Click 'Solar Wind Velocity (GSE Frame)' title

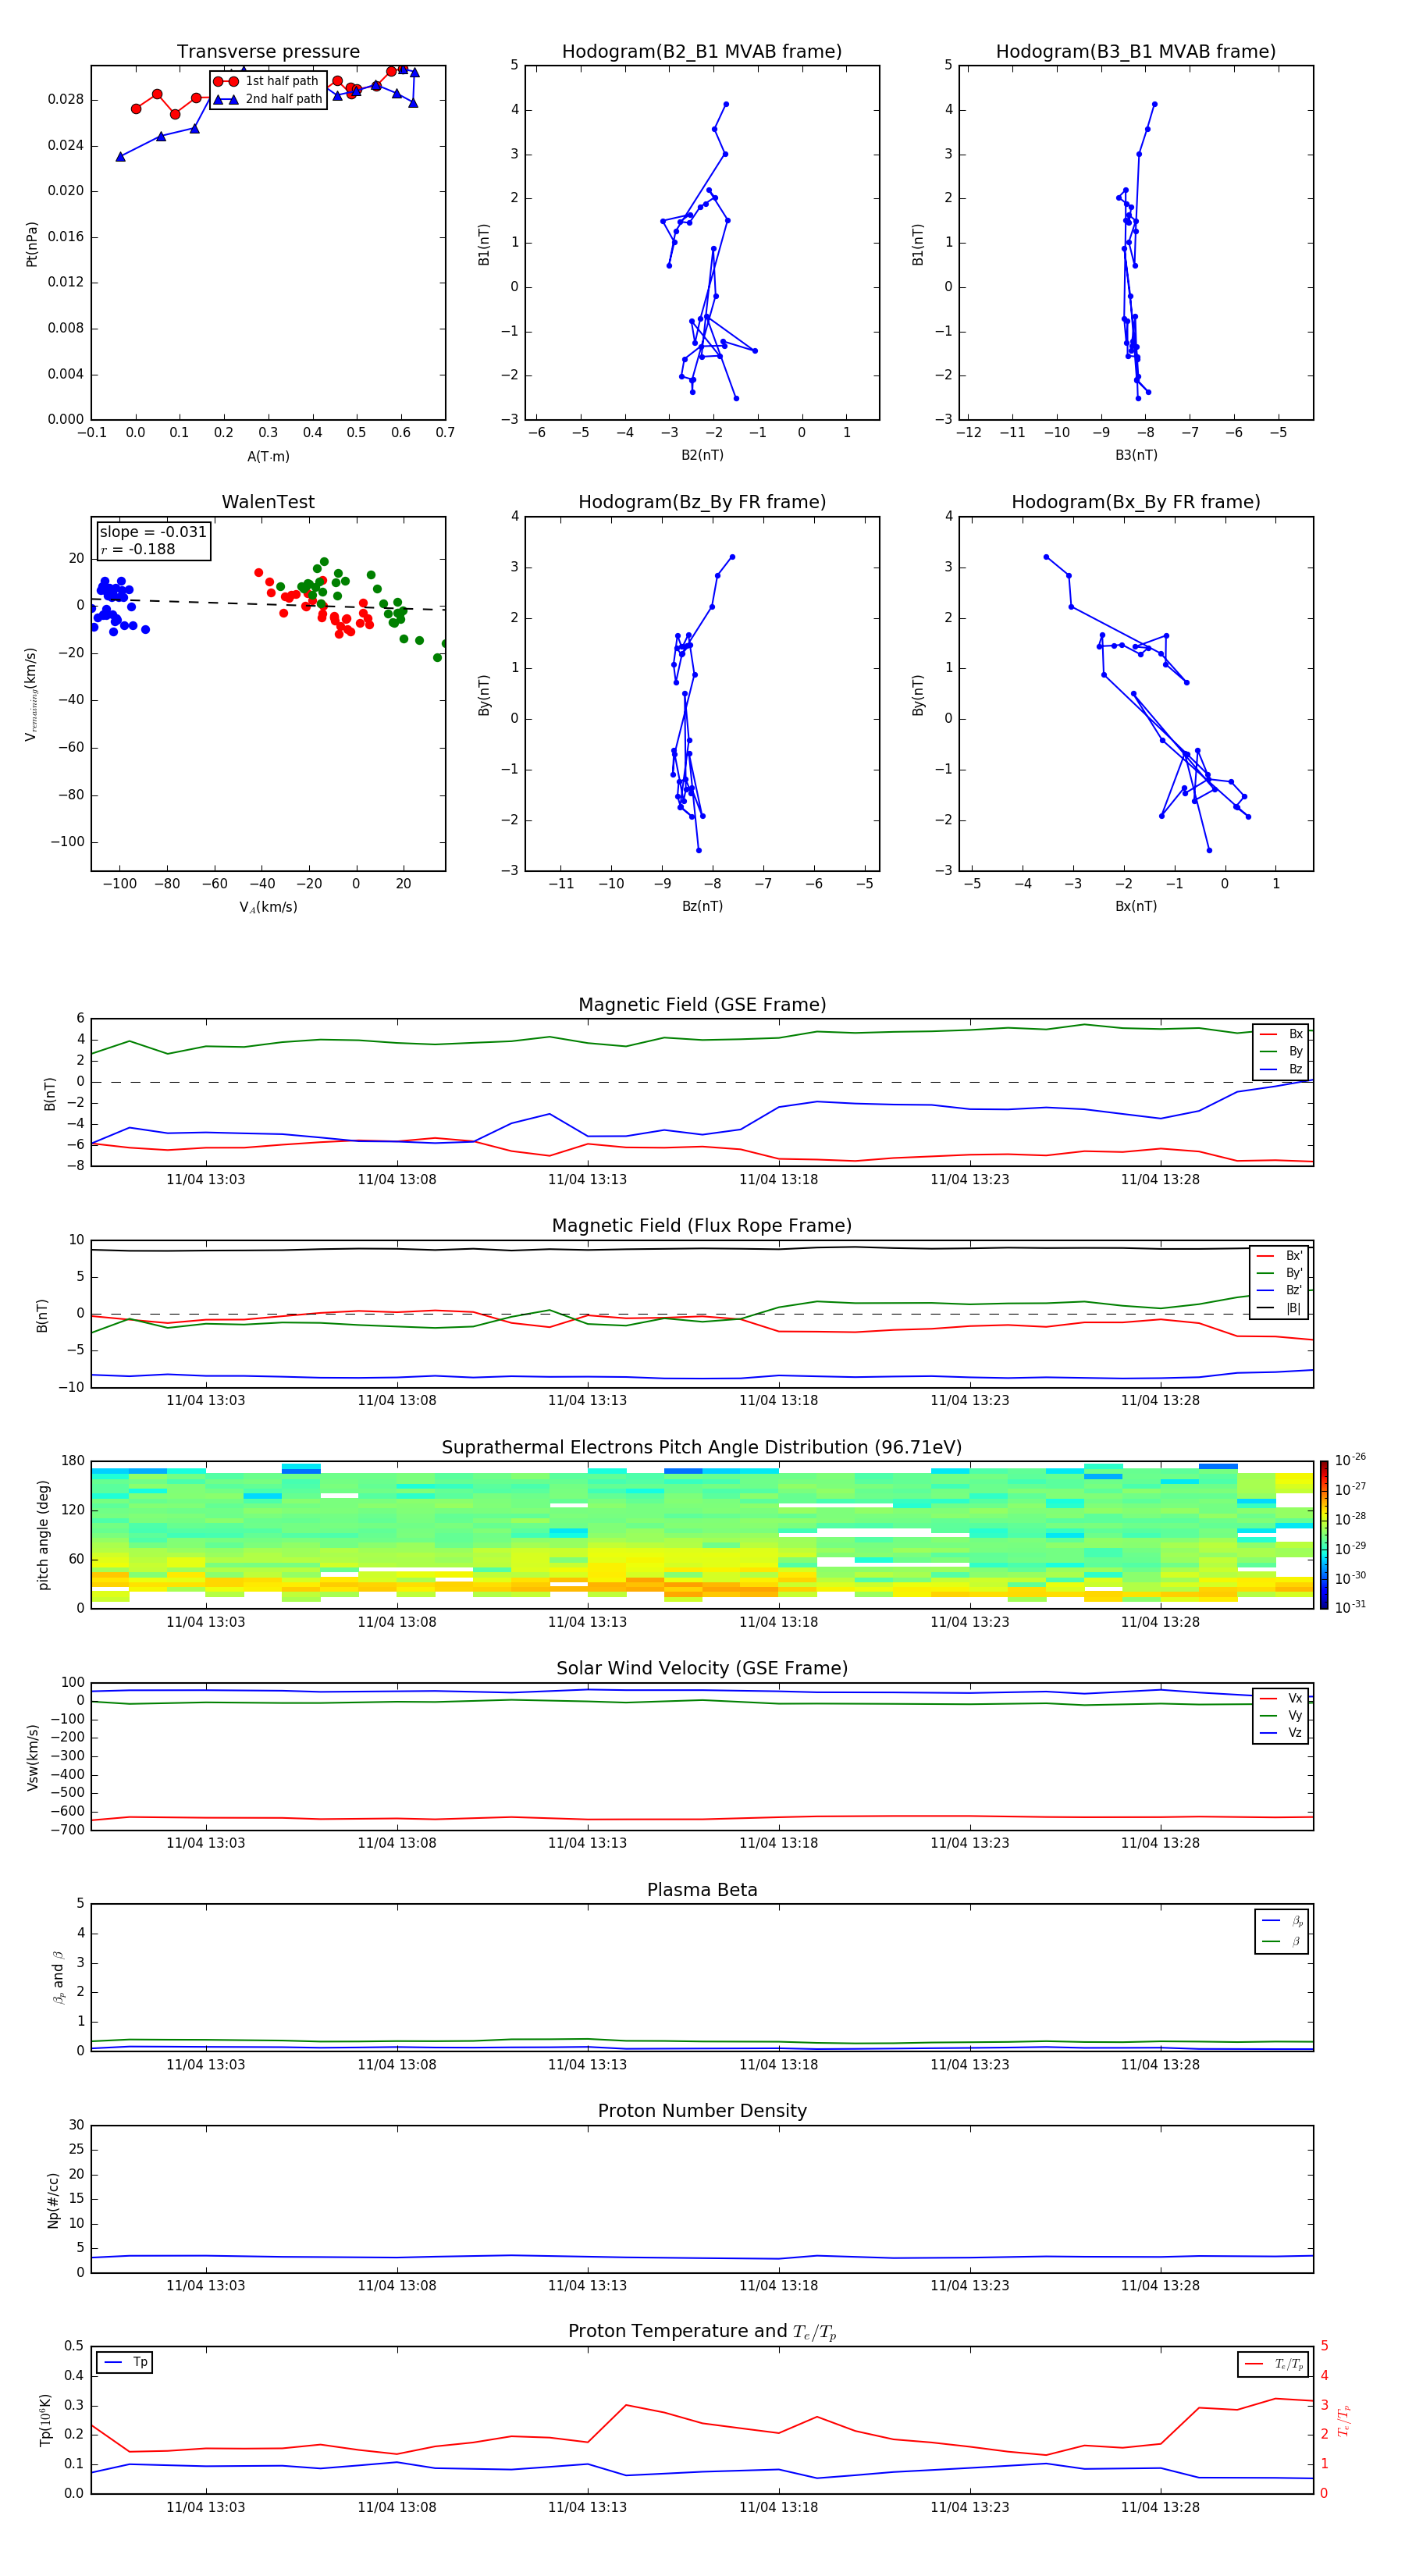(x=702, y=1669)
